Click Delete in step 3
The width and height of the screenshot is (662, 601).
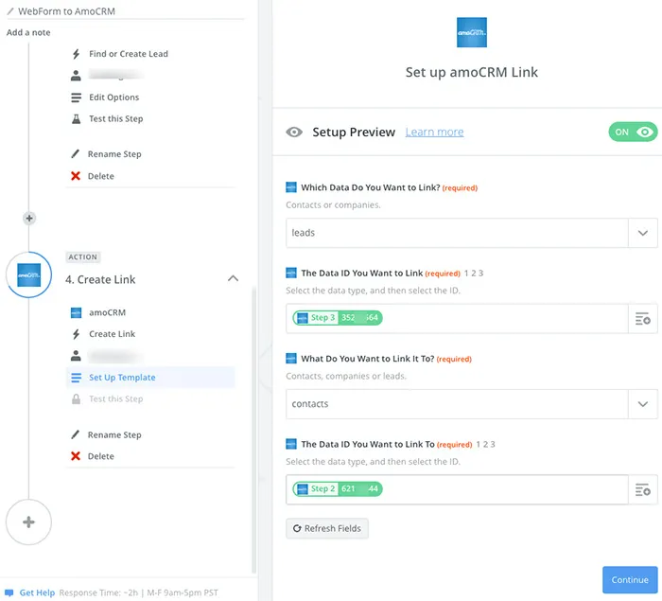click(101, 176)
